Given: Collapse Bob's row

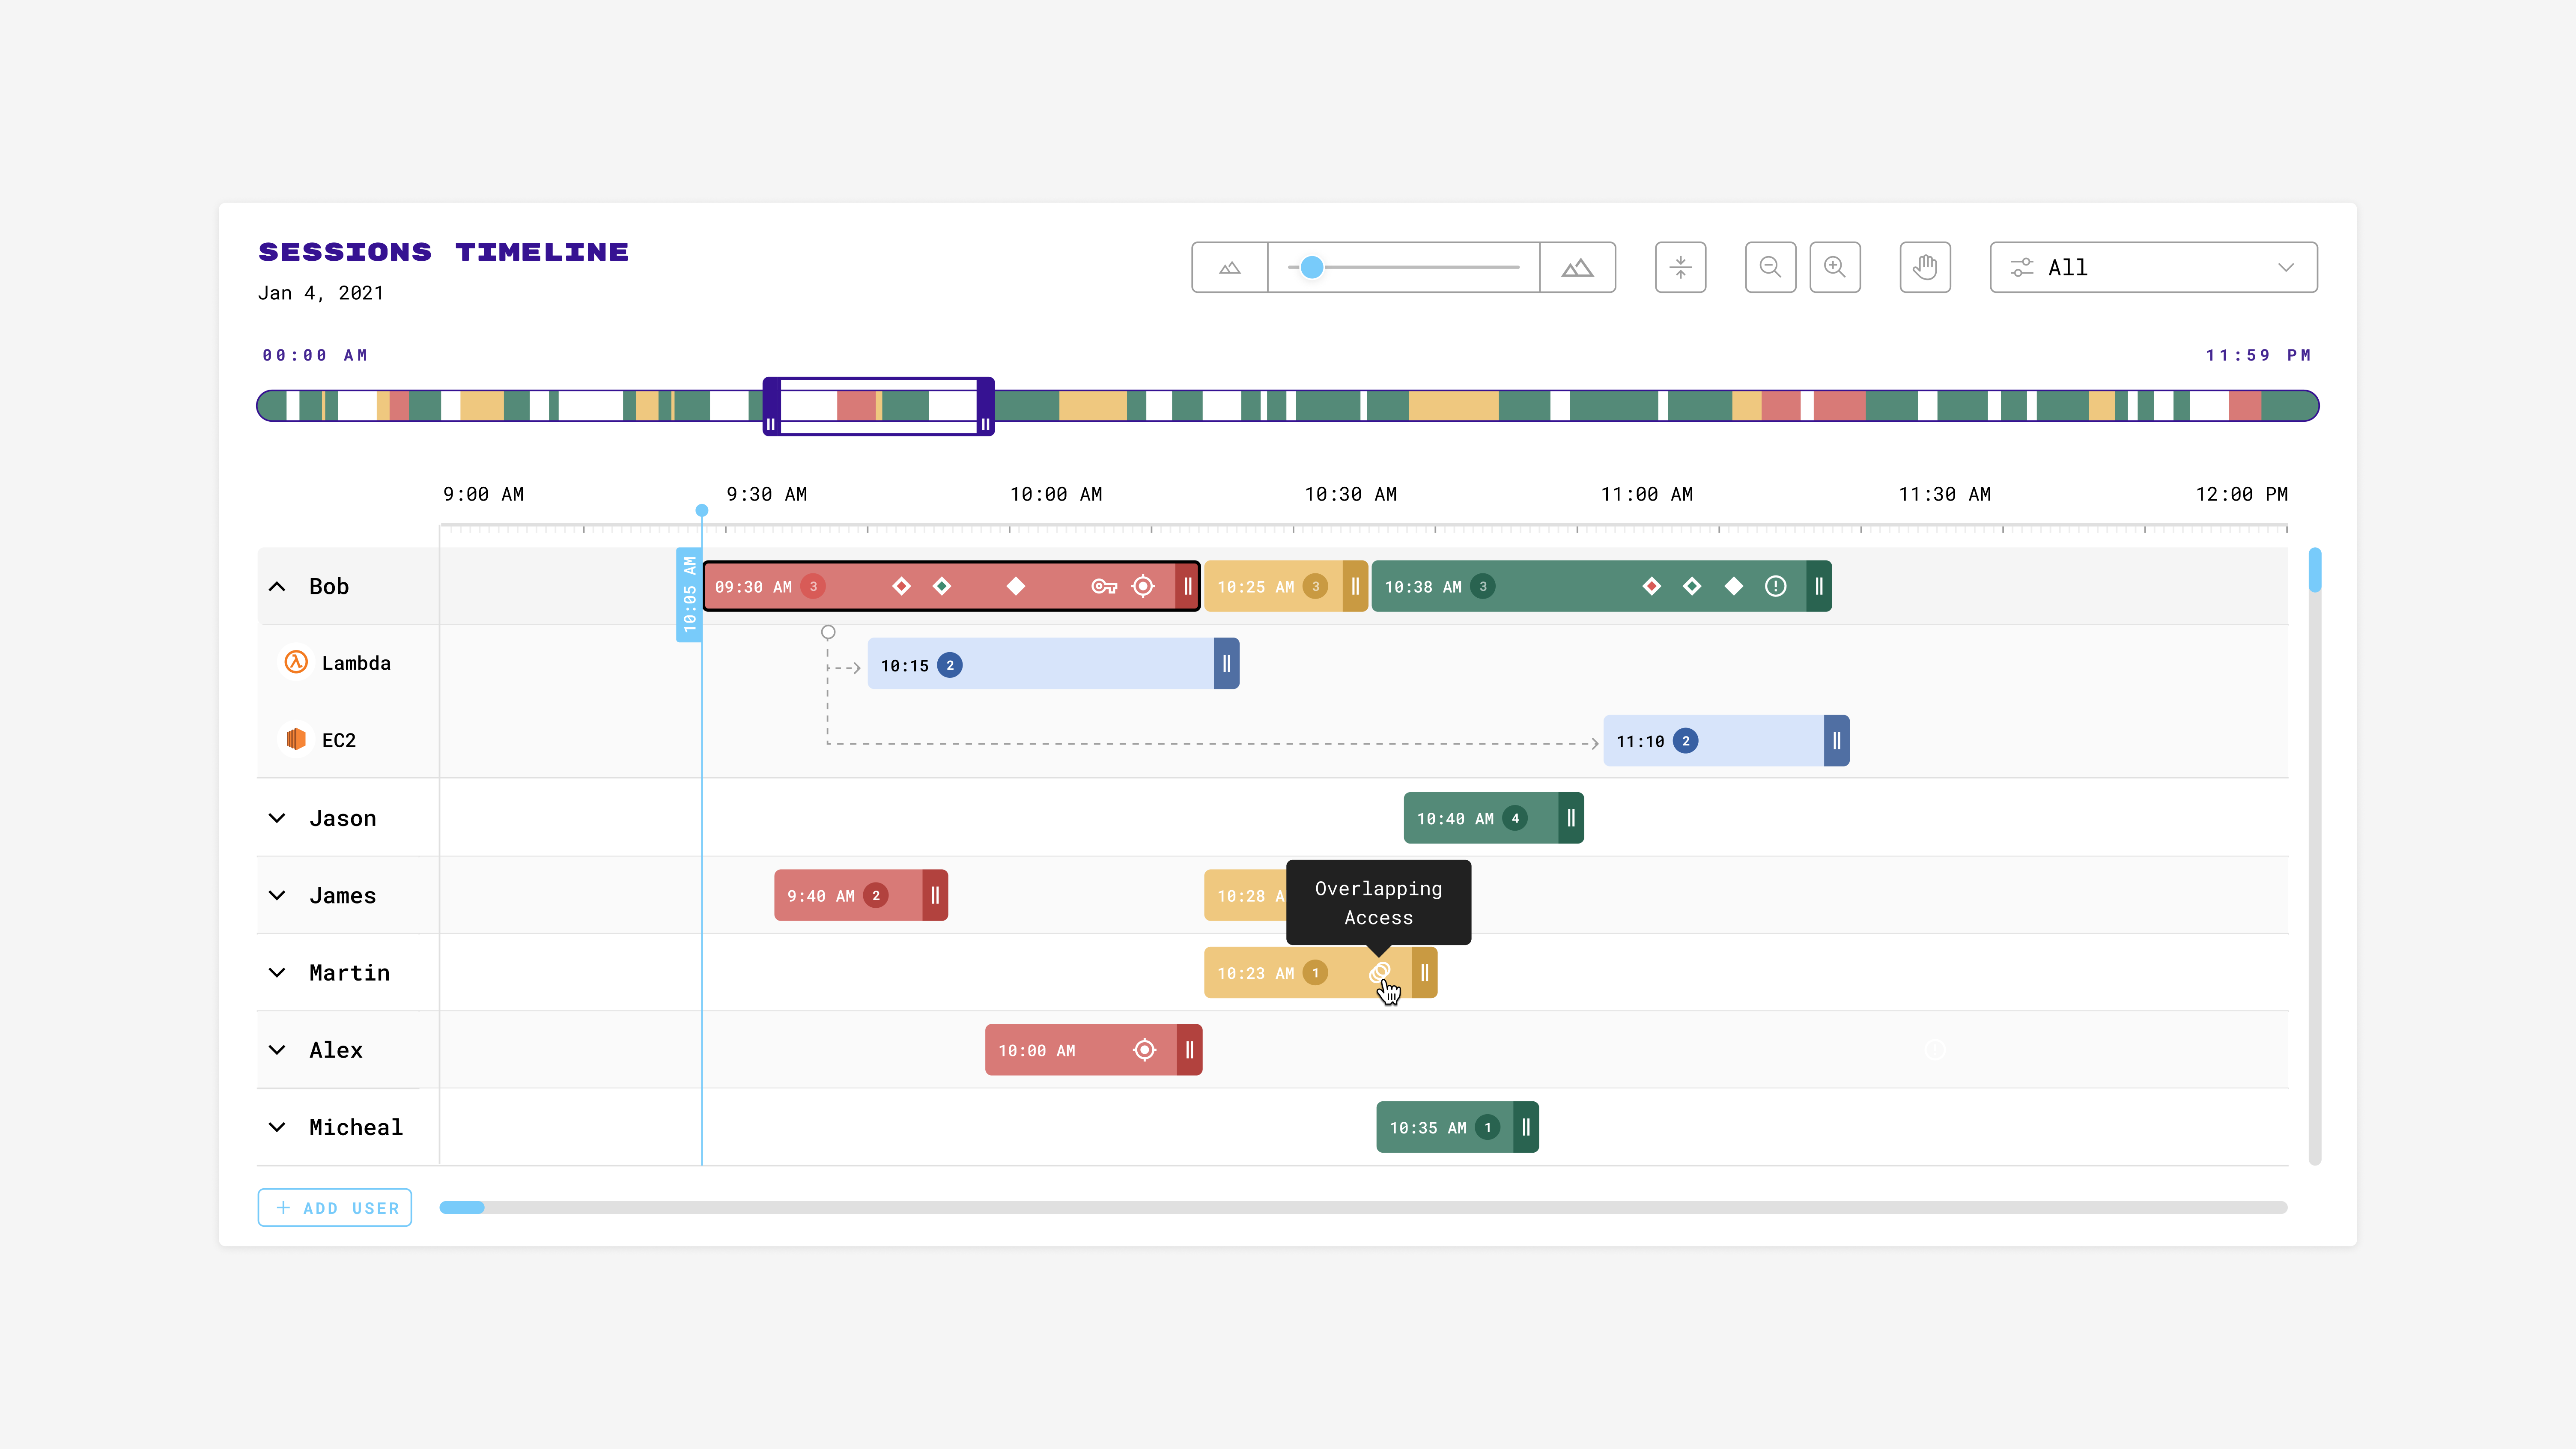Looking at the screenshot, I should tap(278, 586).
